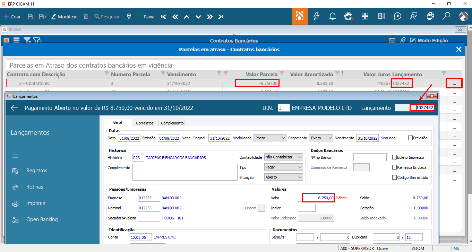The height and width of the screenshot is (252, 472).
Task: Click the envelope icon in BI Web
Action: pos(392,41)
